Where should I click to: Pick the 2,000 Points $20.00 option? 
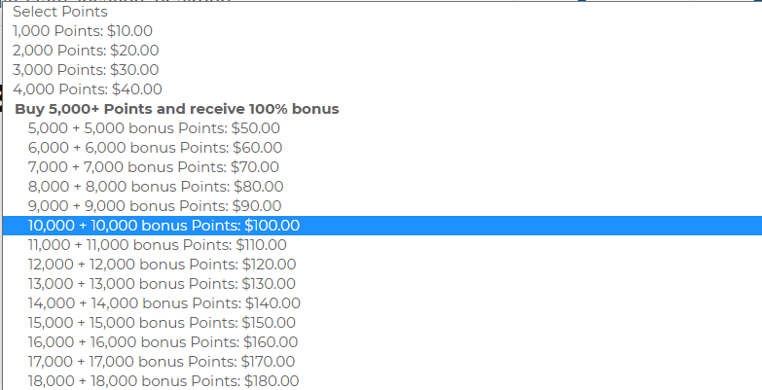coord(86,51)
